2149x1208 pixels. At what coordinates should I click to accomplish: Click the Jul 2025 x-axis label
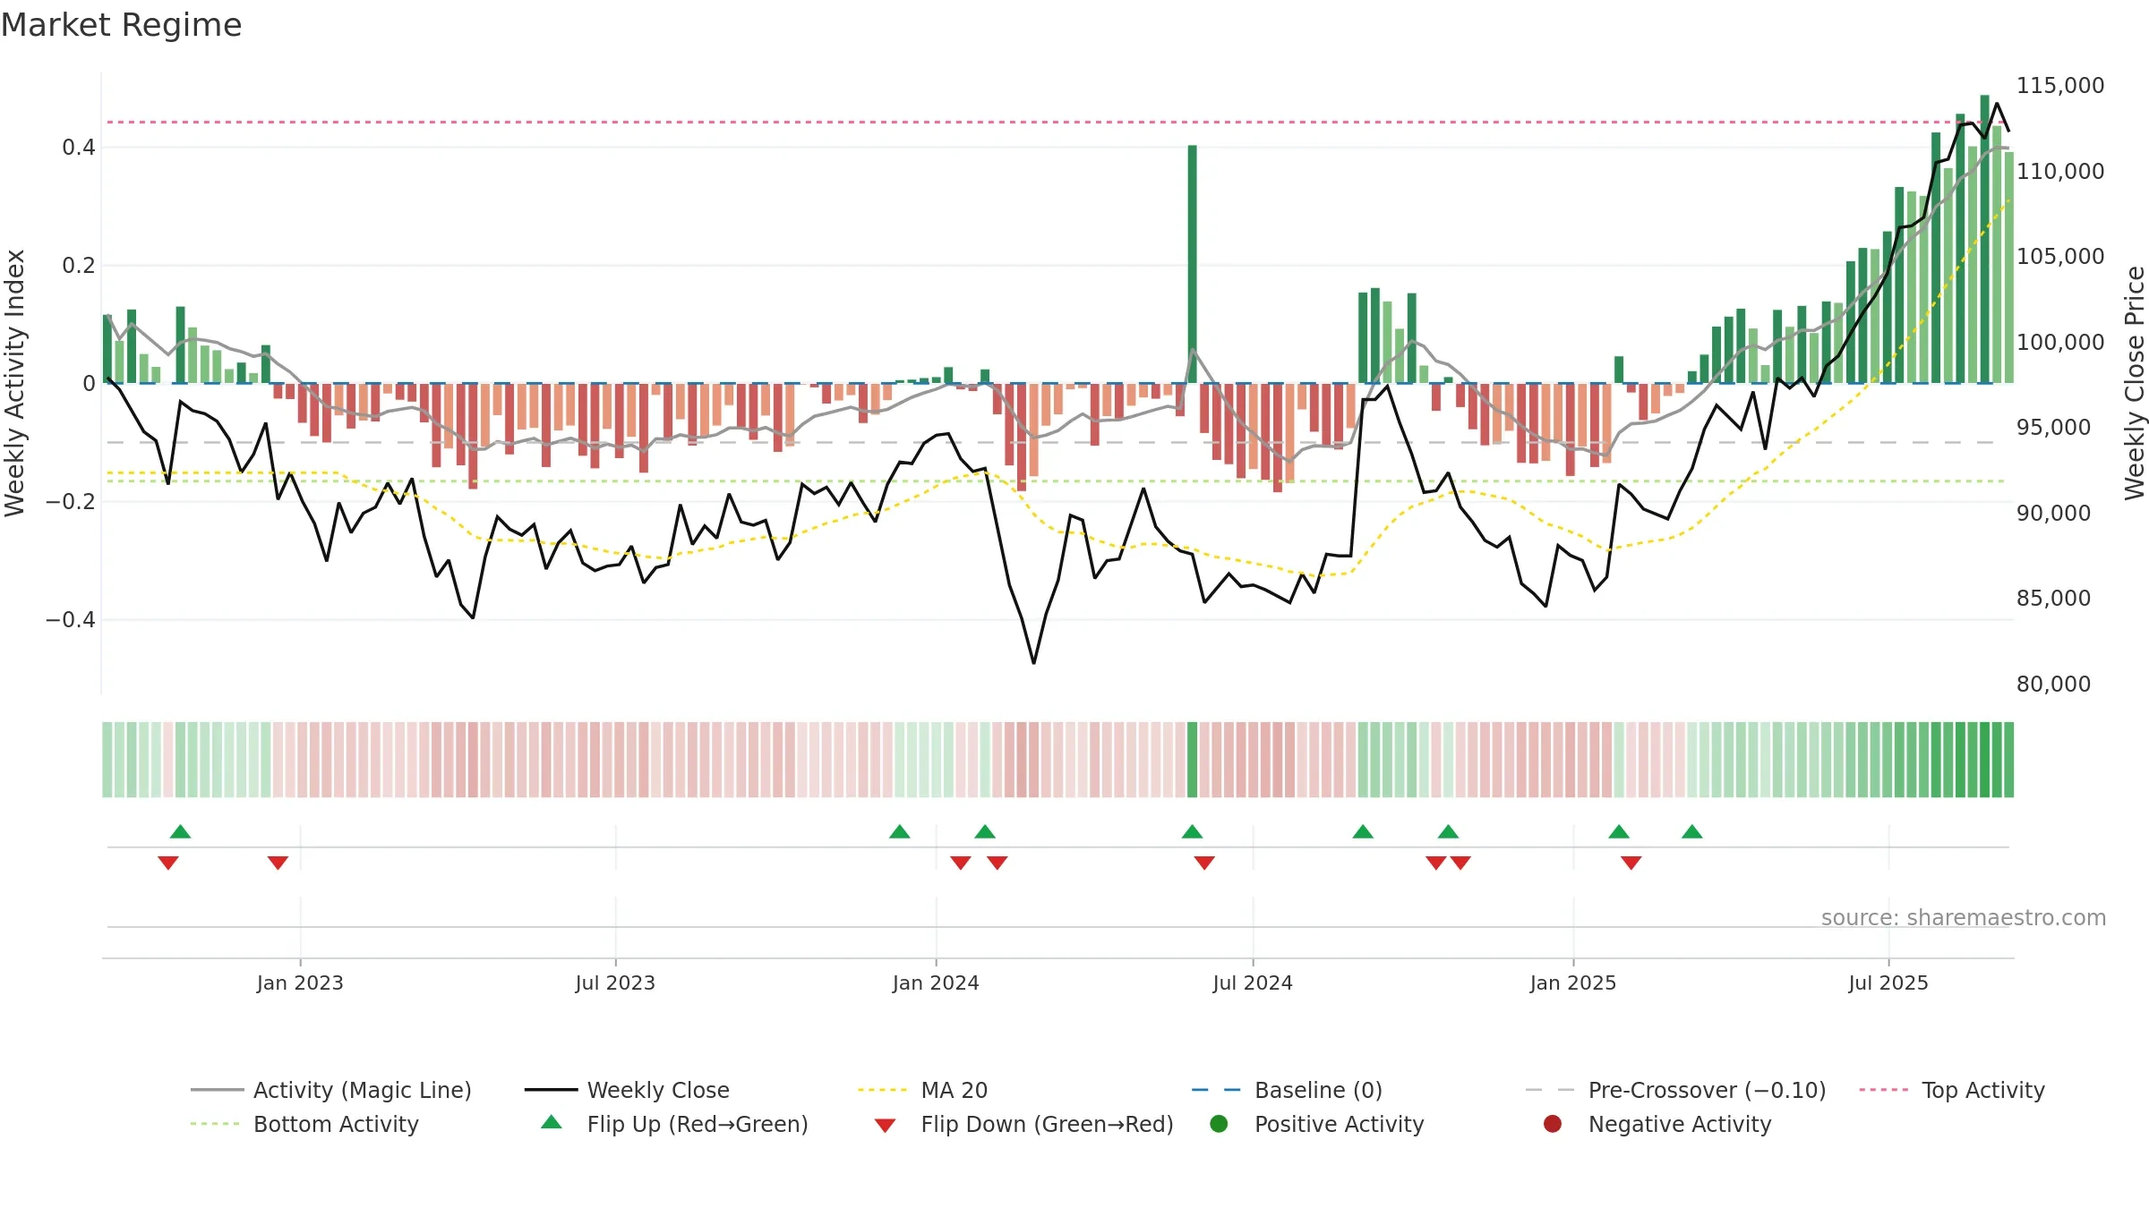coord(1888,983)
